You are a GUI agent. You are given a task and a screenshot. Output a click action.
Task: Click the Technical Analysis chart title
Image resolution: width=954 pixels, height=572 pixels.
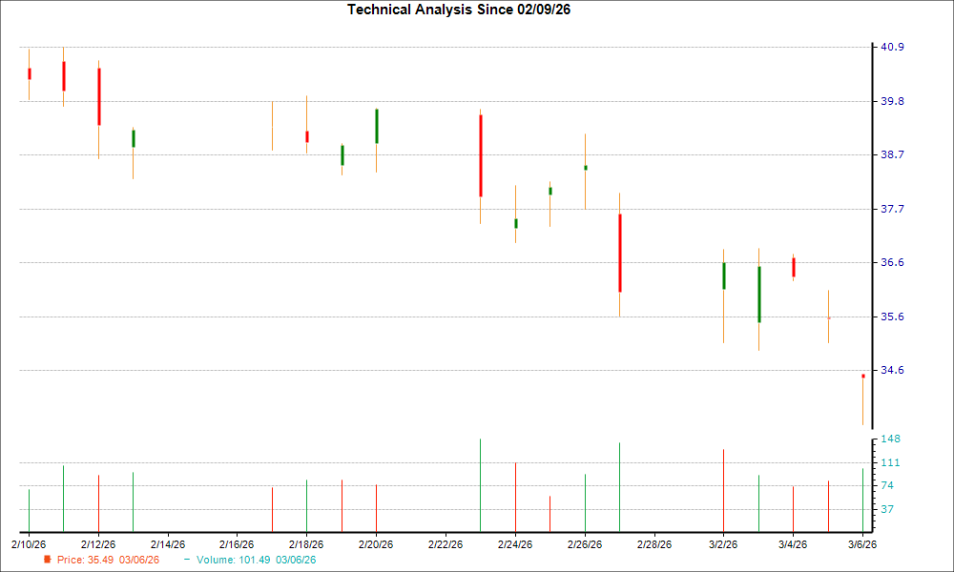458,10
